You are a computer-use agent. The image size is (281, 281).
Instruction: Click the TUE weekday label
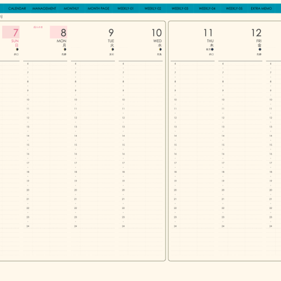click(111, 41)
